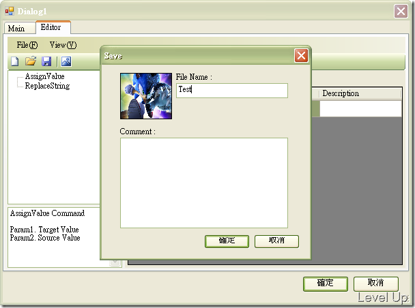Click the Dialog1 window title icon
This screenshot has width=415, height=308.
click(x=10, y=11)
